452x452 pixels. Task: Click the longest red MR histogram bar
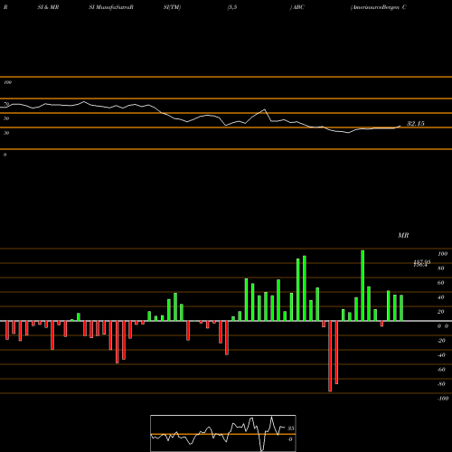330,356
